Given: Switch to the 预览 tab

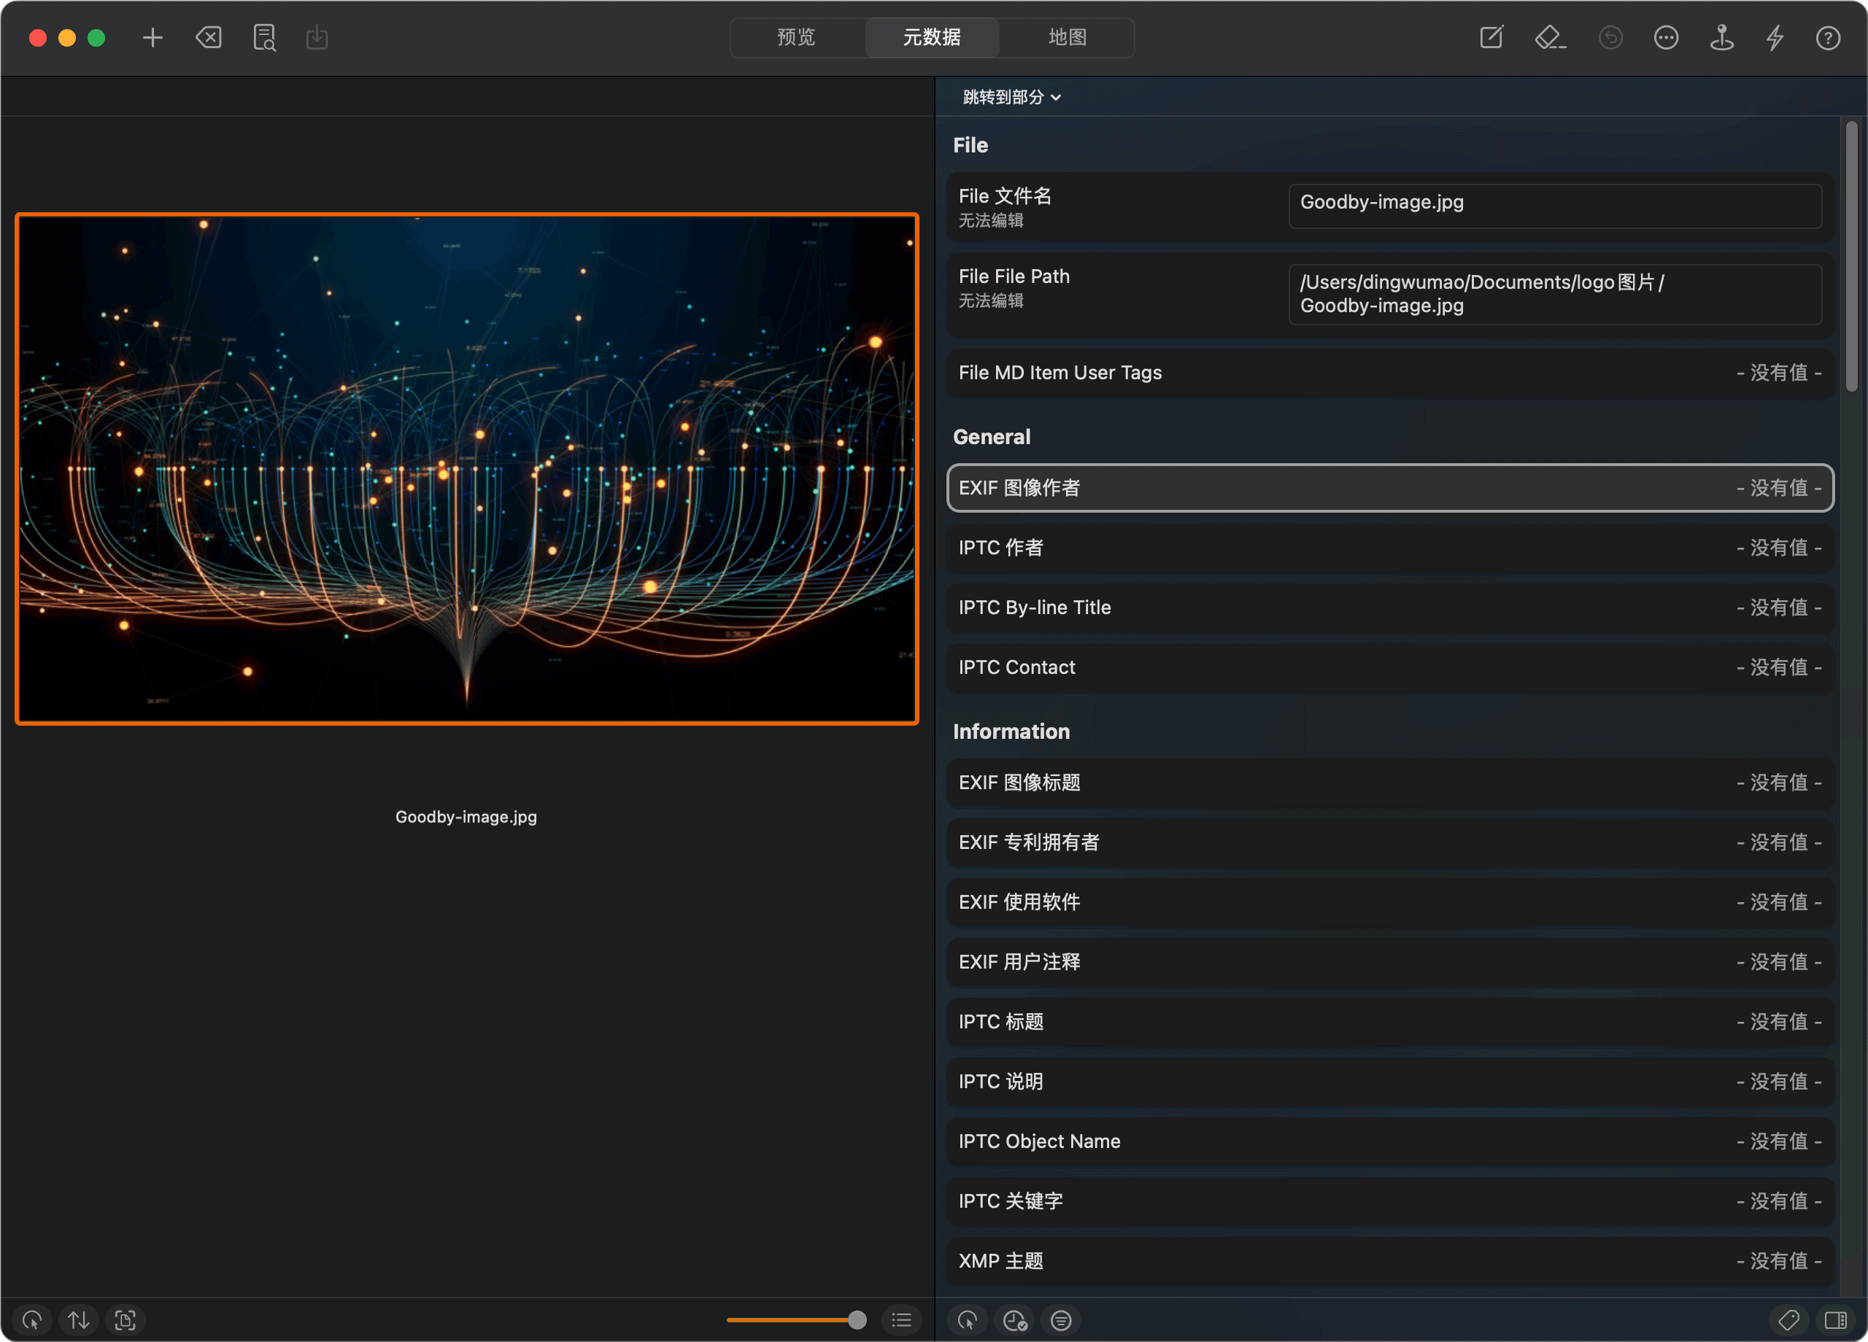Looking at the screenshot, I should pos(795,38).
